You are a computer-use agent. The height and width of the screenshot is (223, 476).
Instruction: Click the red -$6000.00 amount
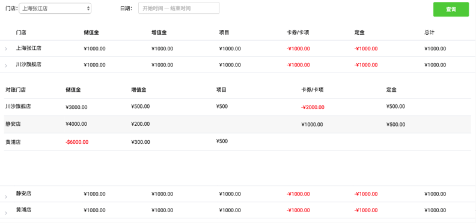pos(77,142)
